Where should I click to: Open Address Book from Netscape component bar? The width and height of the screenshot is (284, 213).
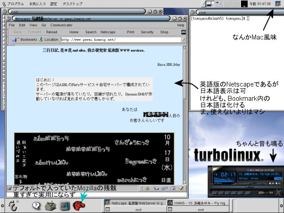tap(173, 188)
